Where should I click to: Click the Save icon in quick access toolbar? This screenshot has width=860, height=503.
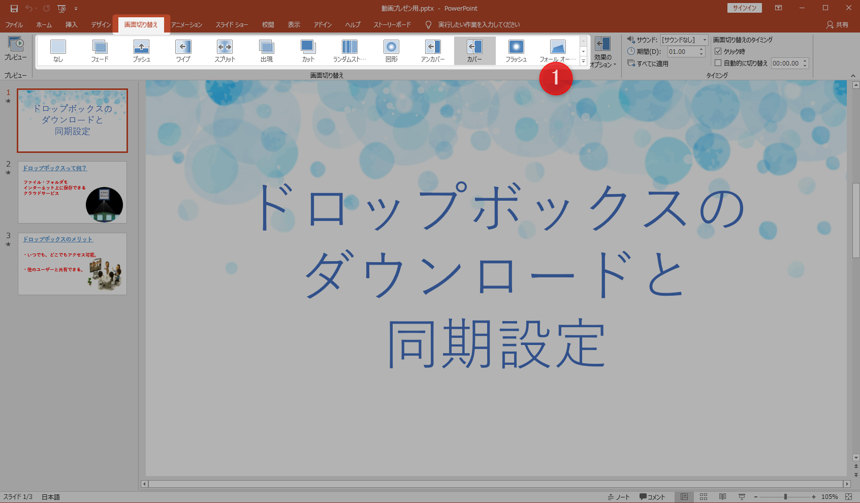[x=14, y=9]
